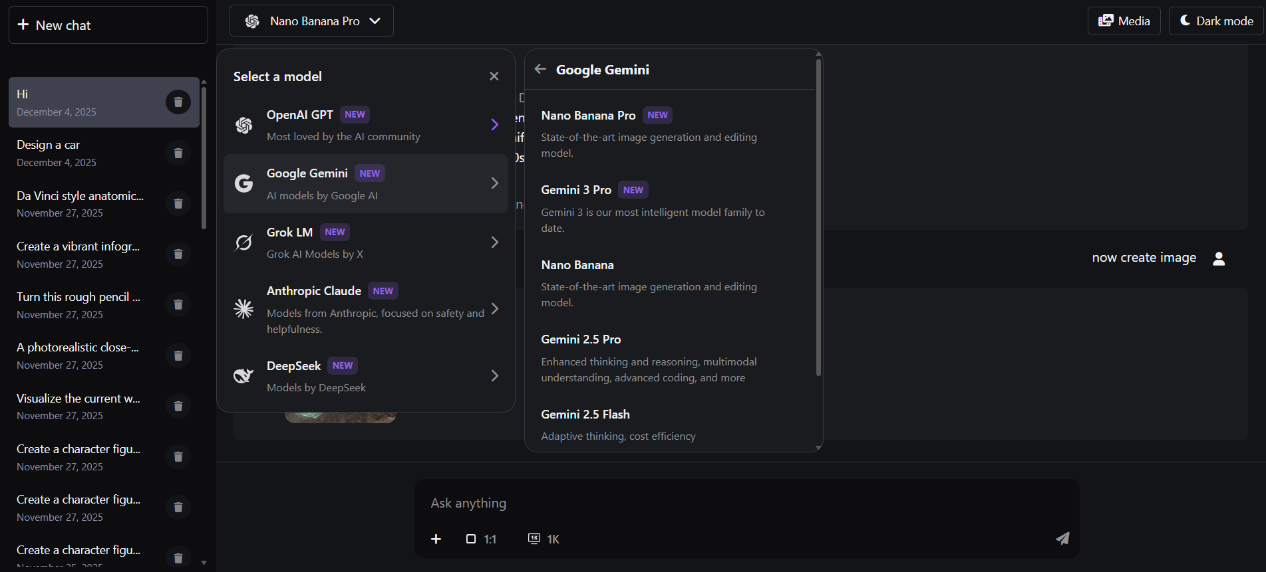Send the message with paper plane icon

click(x=1062, y=538)
